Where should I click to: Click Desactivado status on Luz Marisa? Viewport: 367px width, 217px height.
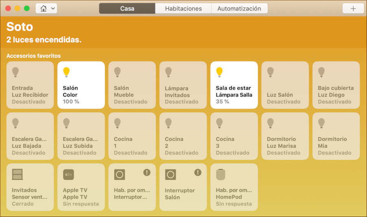(x=284, y=153)
